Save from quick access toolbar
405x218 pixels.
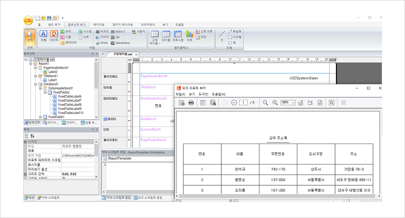49,18
